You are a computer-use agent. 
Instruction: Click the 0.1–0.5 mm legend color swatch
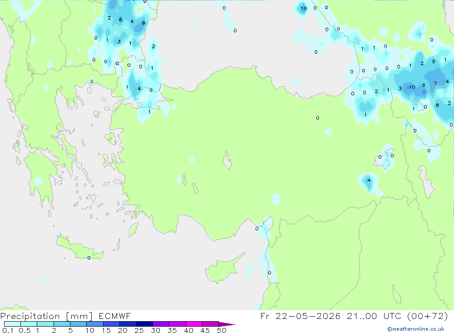point(12,324)
